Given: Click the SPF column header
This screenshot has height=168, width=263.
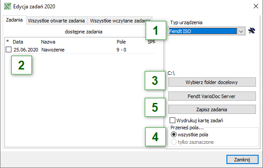Looking at the screenshot, I should click(x=151, y=42).
